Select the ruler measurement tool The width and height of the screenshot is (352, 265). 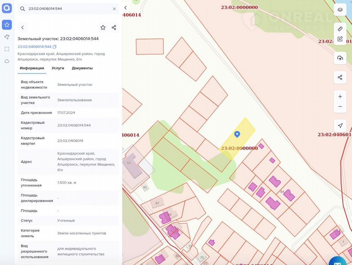pyautogui.click(x=340, y=29)
